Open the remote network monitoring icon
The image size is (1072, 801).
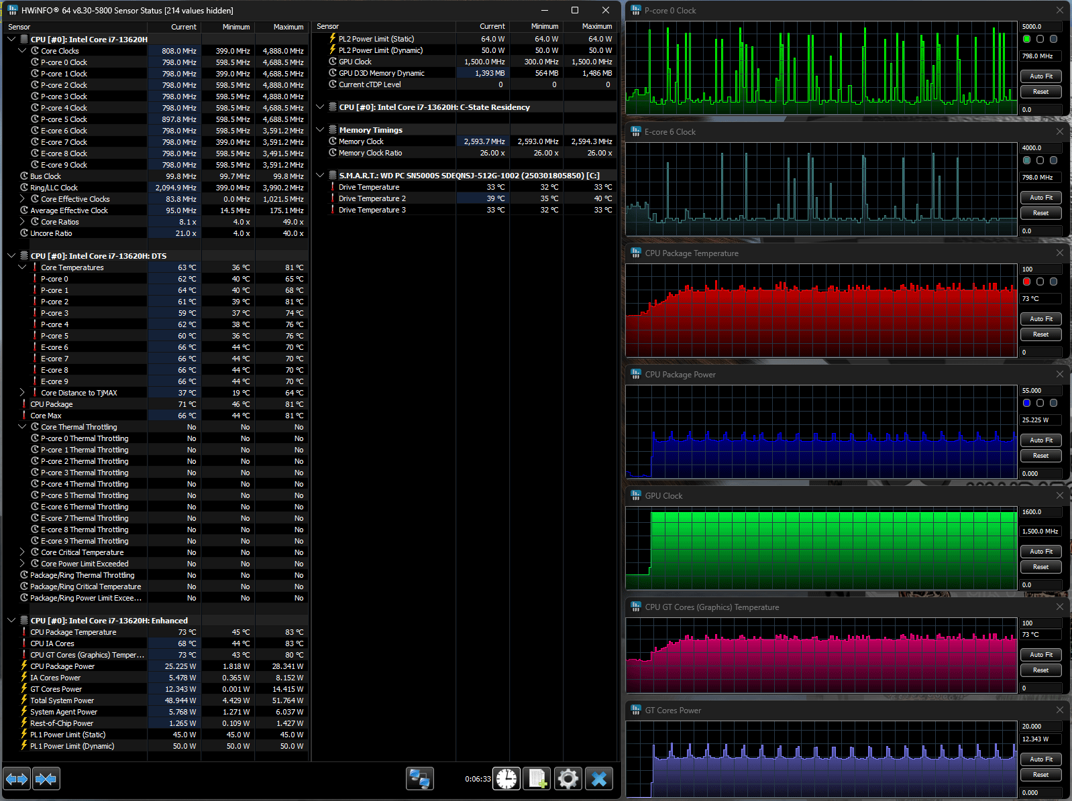420,779
